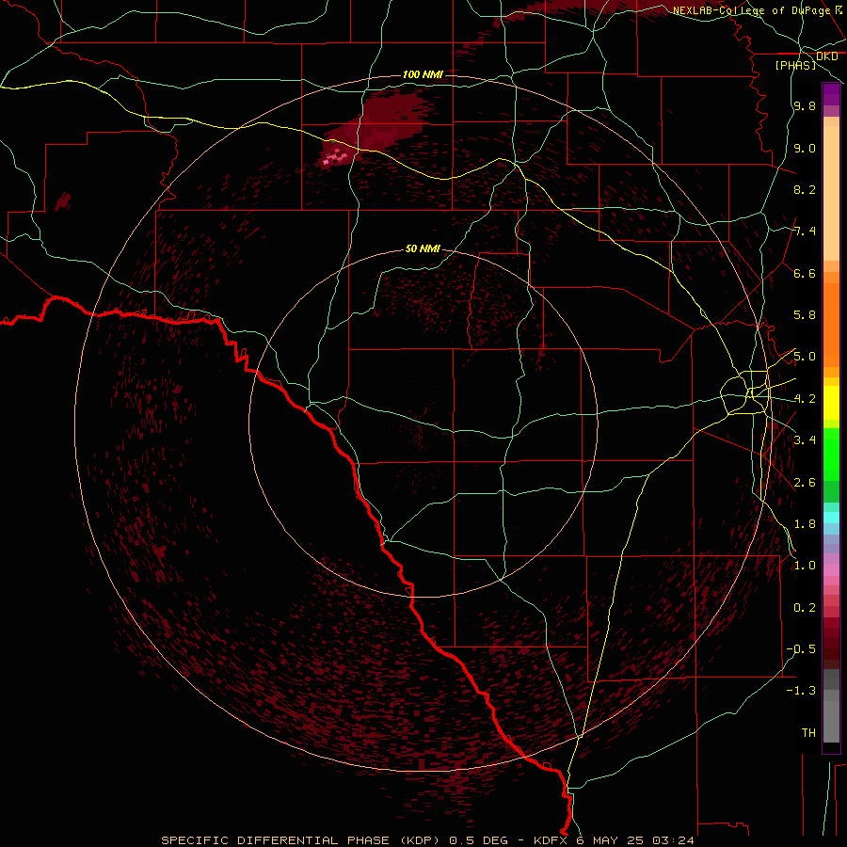Click the DKD label above the color scale
Screen dimensions: 847x847
click(826, 56)
